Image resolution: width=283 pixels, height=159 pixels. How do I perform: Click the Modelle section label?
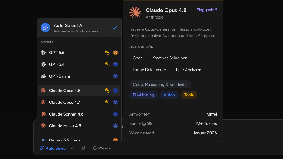coord(47,42)
